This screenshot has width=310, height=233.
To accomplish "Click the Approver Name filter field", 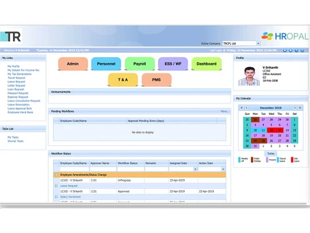I will [x=103, y=169].
